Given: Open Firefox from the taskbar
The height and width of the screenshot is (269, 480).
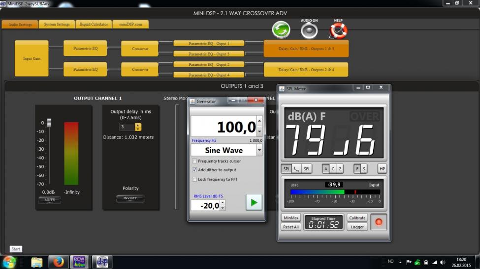Looking at the screenshot, I should click(59, 262).
